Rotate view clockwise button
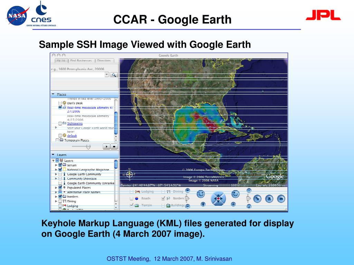 click(235, 194)
